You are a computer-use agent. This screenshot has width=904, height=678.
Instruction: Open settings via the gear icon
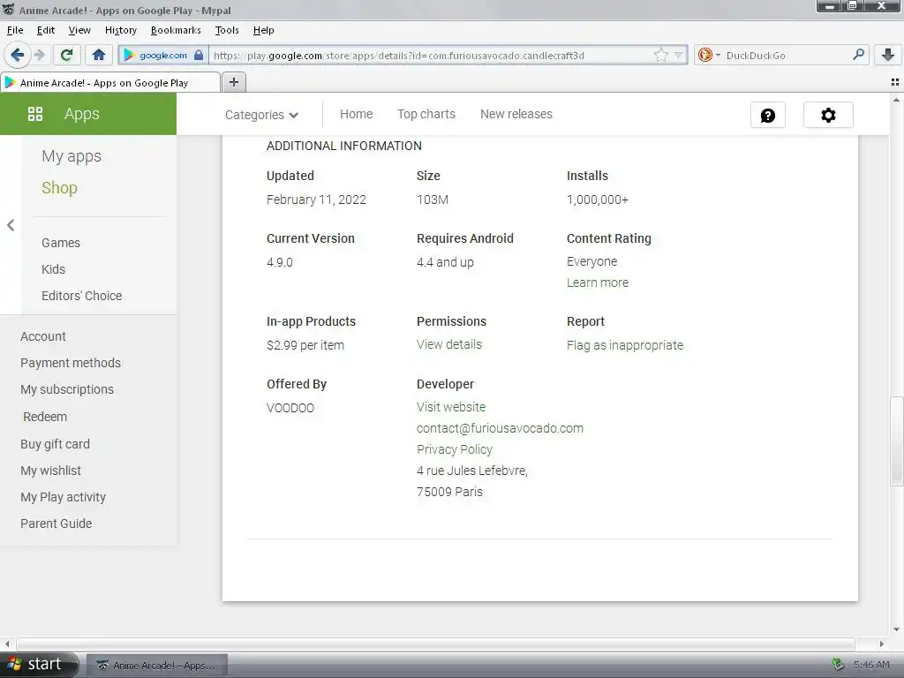tap(828, 115)
